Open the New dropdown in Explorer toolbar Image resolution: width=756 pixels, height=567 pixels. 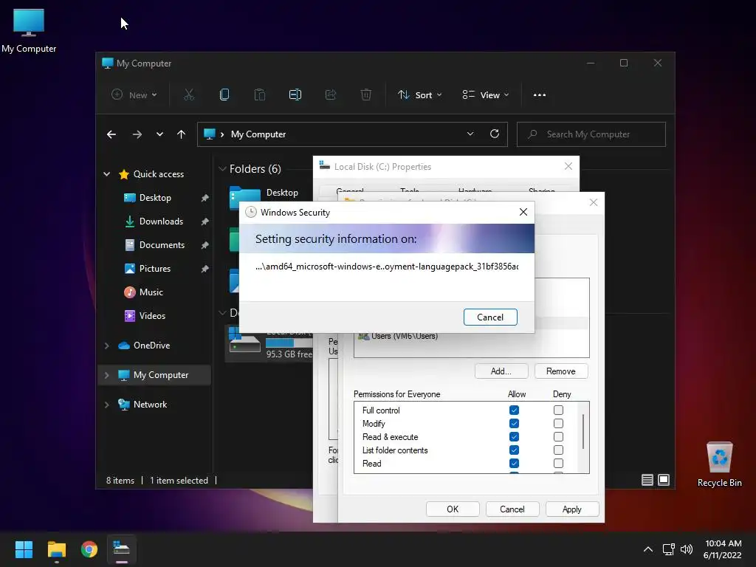pyautogui.click(x=134, y=95)
